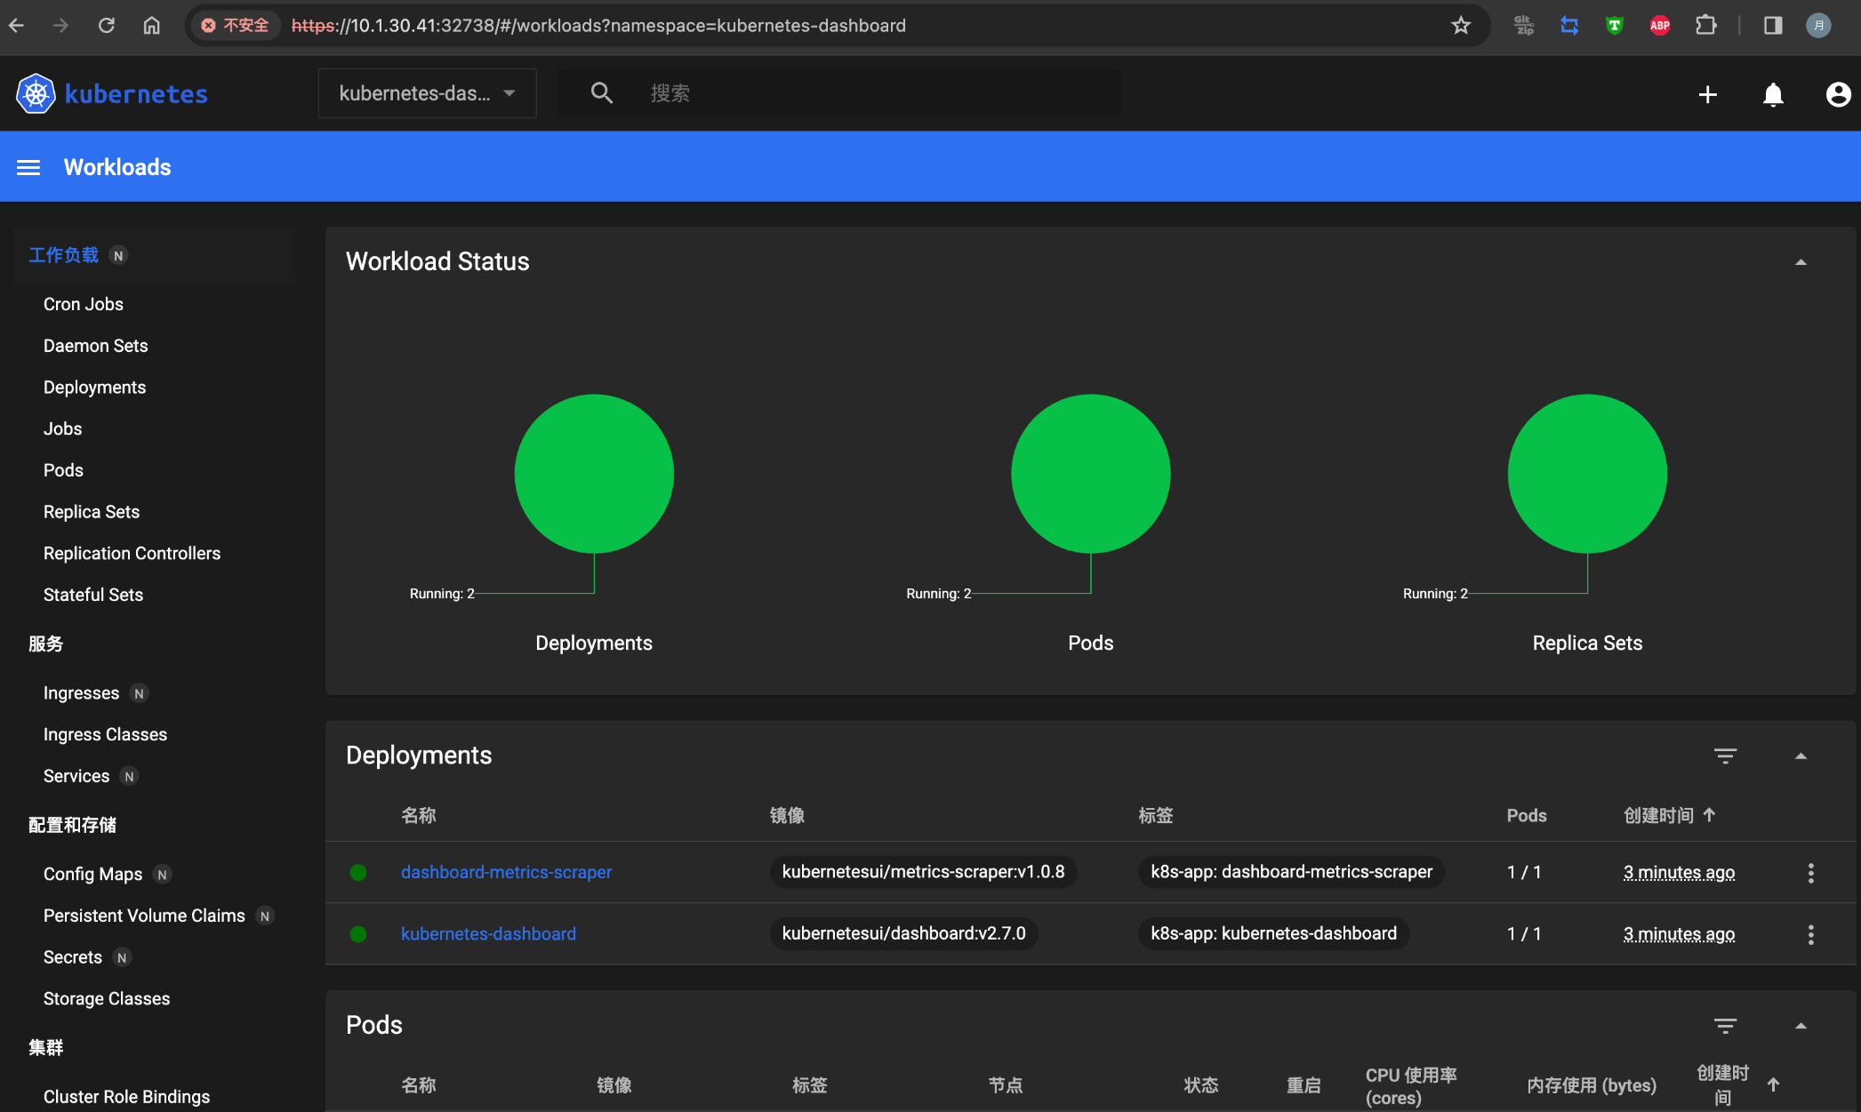Toggle the hamburger navigation menu
The height and width of the screenshot is (1112, 1861).
pyautogui.click(x=28, y=167)
